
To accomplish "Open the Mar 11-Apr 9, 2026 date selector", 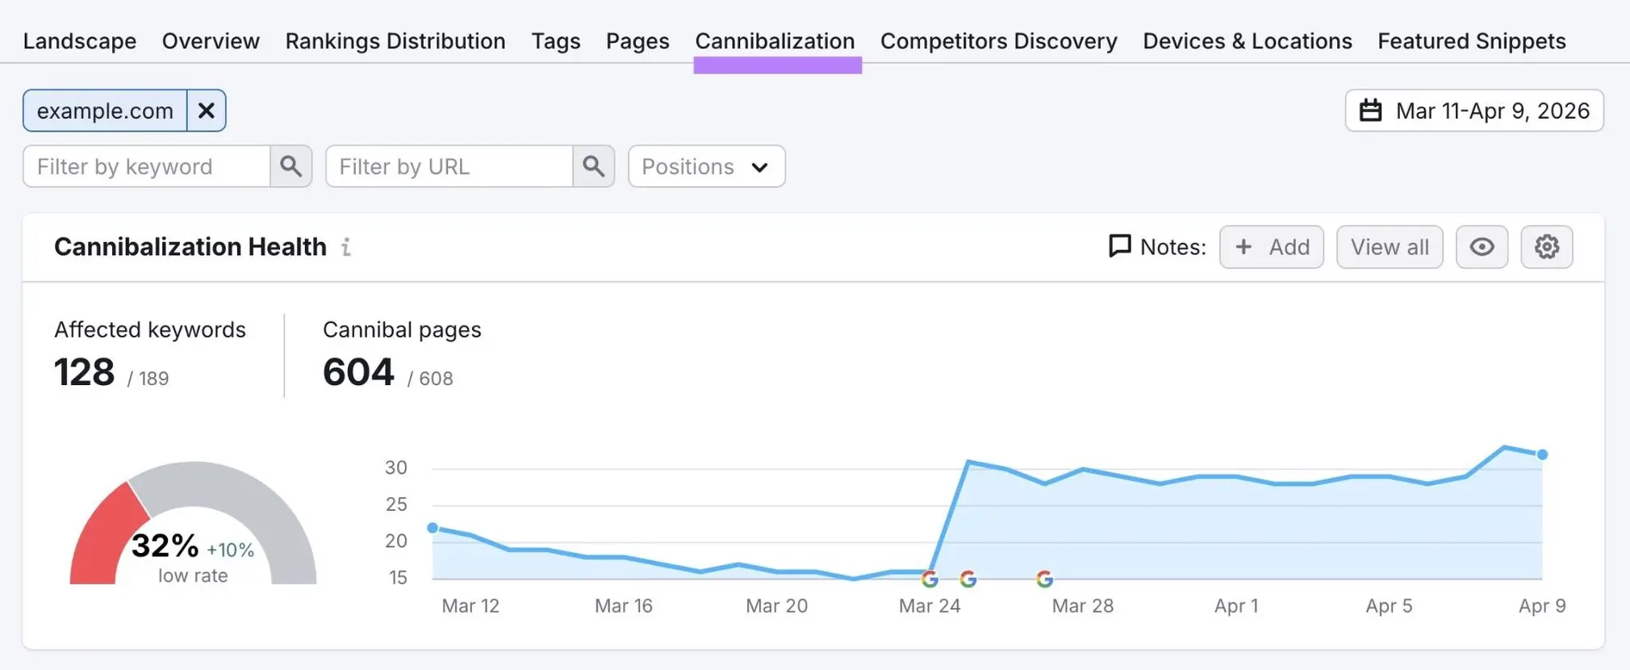I will [1474, 111].
